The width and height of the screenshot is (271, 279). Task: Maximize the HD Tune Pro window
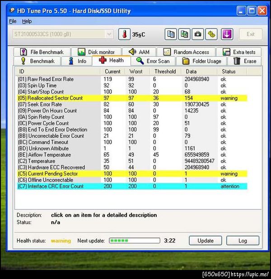tap(252, 11)
